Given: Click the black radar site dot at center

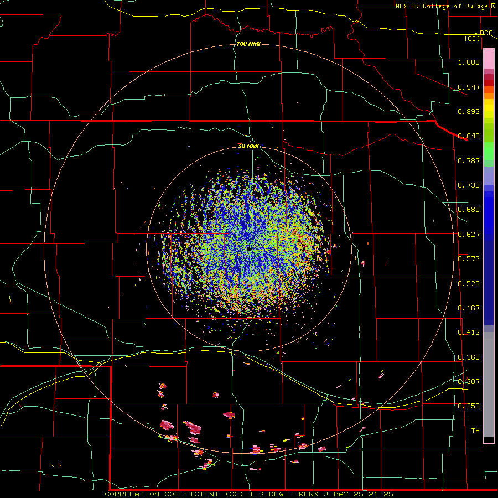Looking at the screenshot, I should [x=248, y=248].
